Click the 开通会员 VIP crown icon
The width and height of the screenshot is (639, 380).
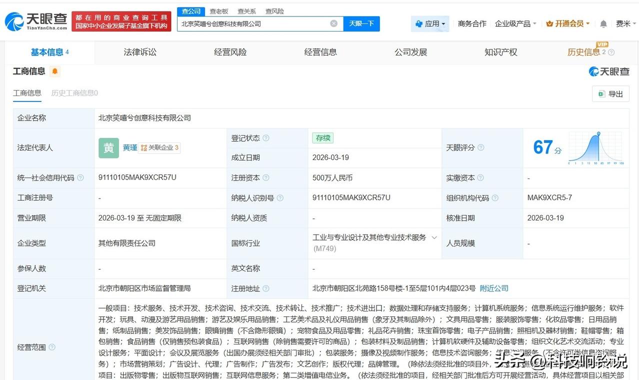click(x=549, y=23)
